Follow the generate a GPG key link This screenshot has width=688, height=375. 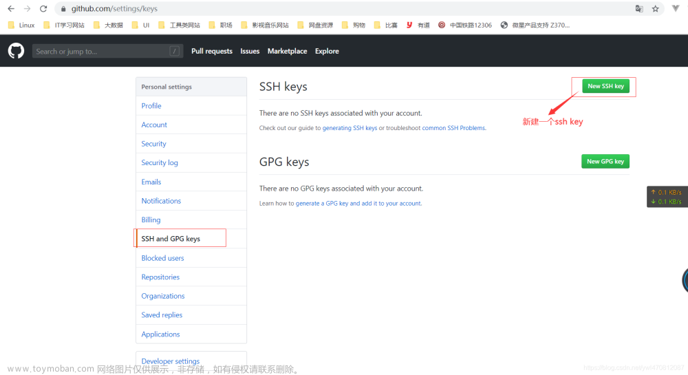click(358, 204)
